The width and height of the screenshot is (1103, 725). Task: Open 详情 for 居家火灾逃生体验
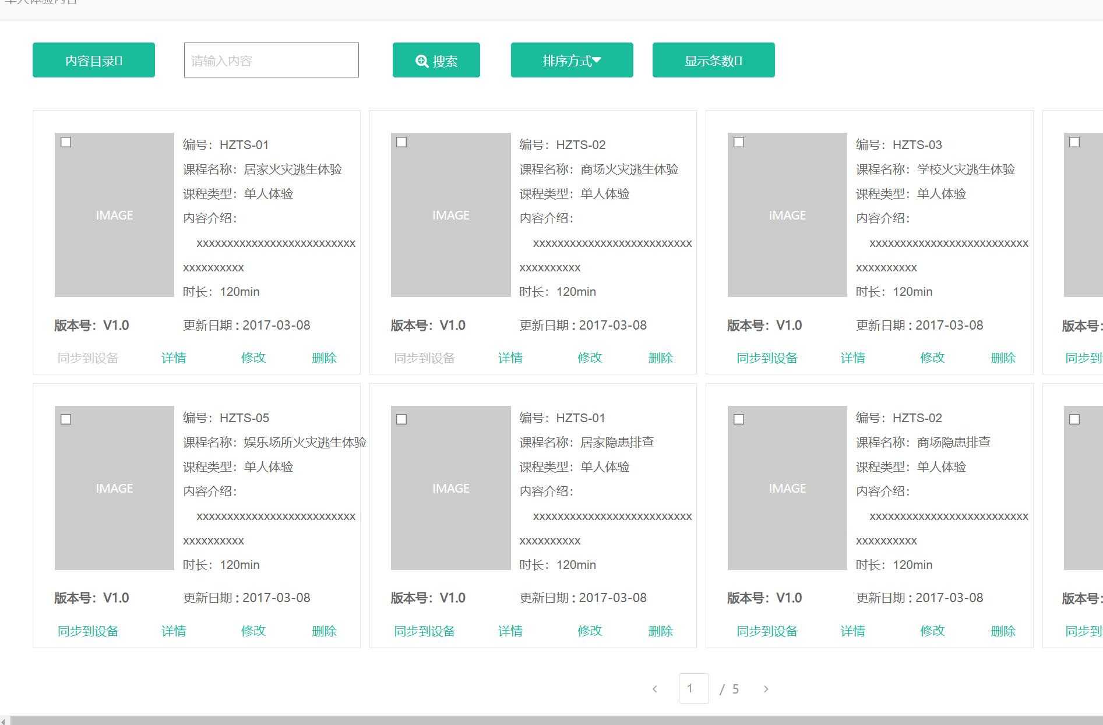pos(174,358)
